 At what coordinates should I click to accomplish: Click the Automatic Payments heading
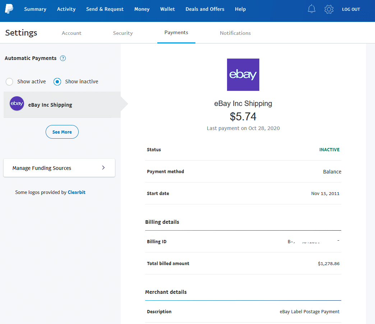[31, 58]
